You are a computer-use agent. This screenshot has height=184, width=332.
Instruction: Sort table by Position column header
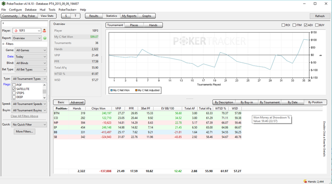click(x=61, y=109)
